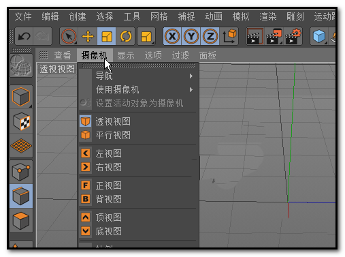Select Polygons mode cube icon

[21, 220]
